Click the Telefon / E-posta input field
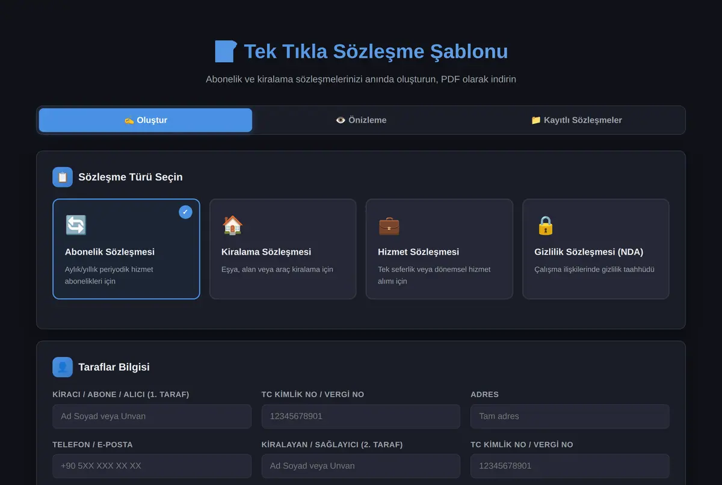This screenshot has height=485, width=722. coord(152,466)
